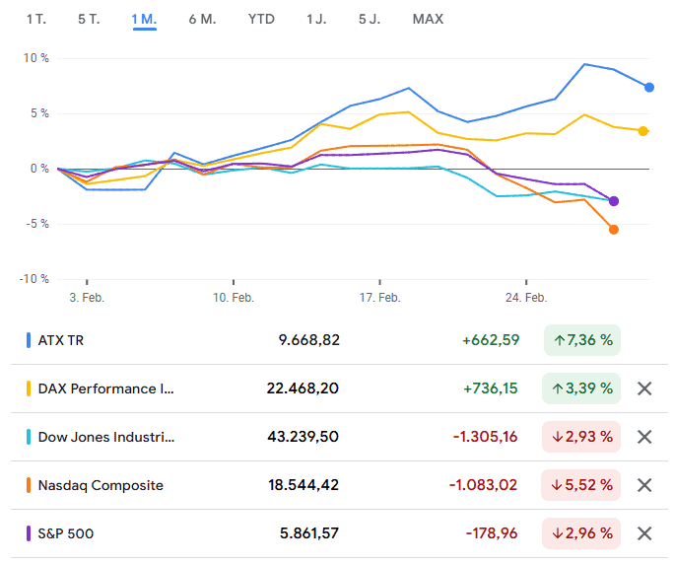Viewport: 674px width, 564px height.
Task: Select the 1 M. time range tab
Action: pyautogui.click(x=145, y=20)
